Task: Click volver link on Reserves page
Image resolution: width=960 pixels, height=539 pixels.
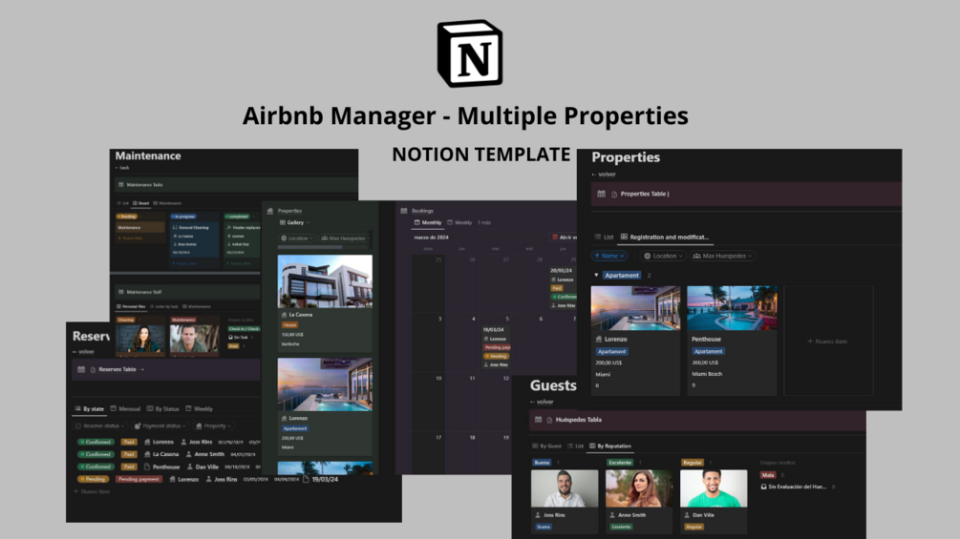Action: tap(84, 352)
